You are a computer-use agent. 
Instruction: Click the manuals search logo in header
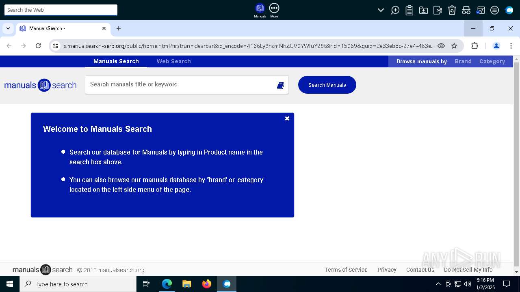point(40,85)
